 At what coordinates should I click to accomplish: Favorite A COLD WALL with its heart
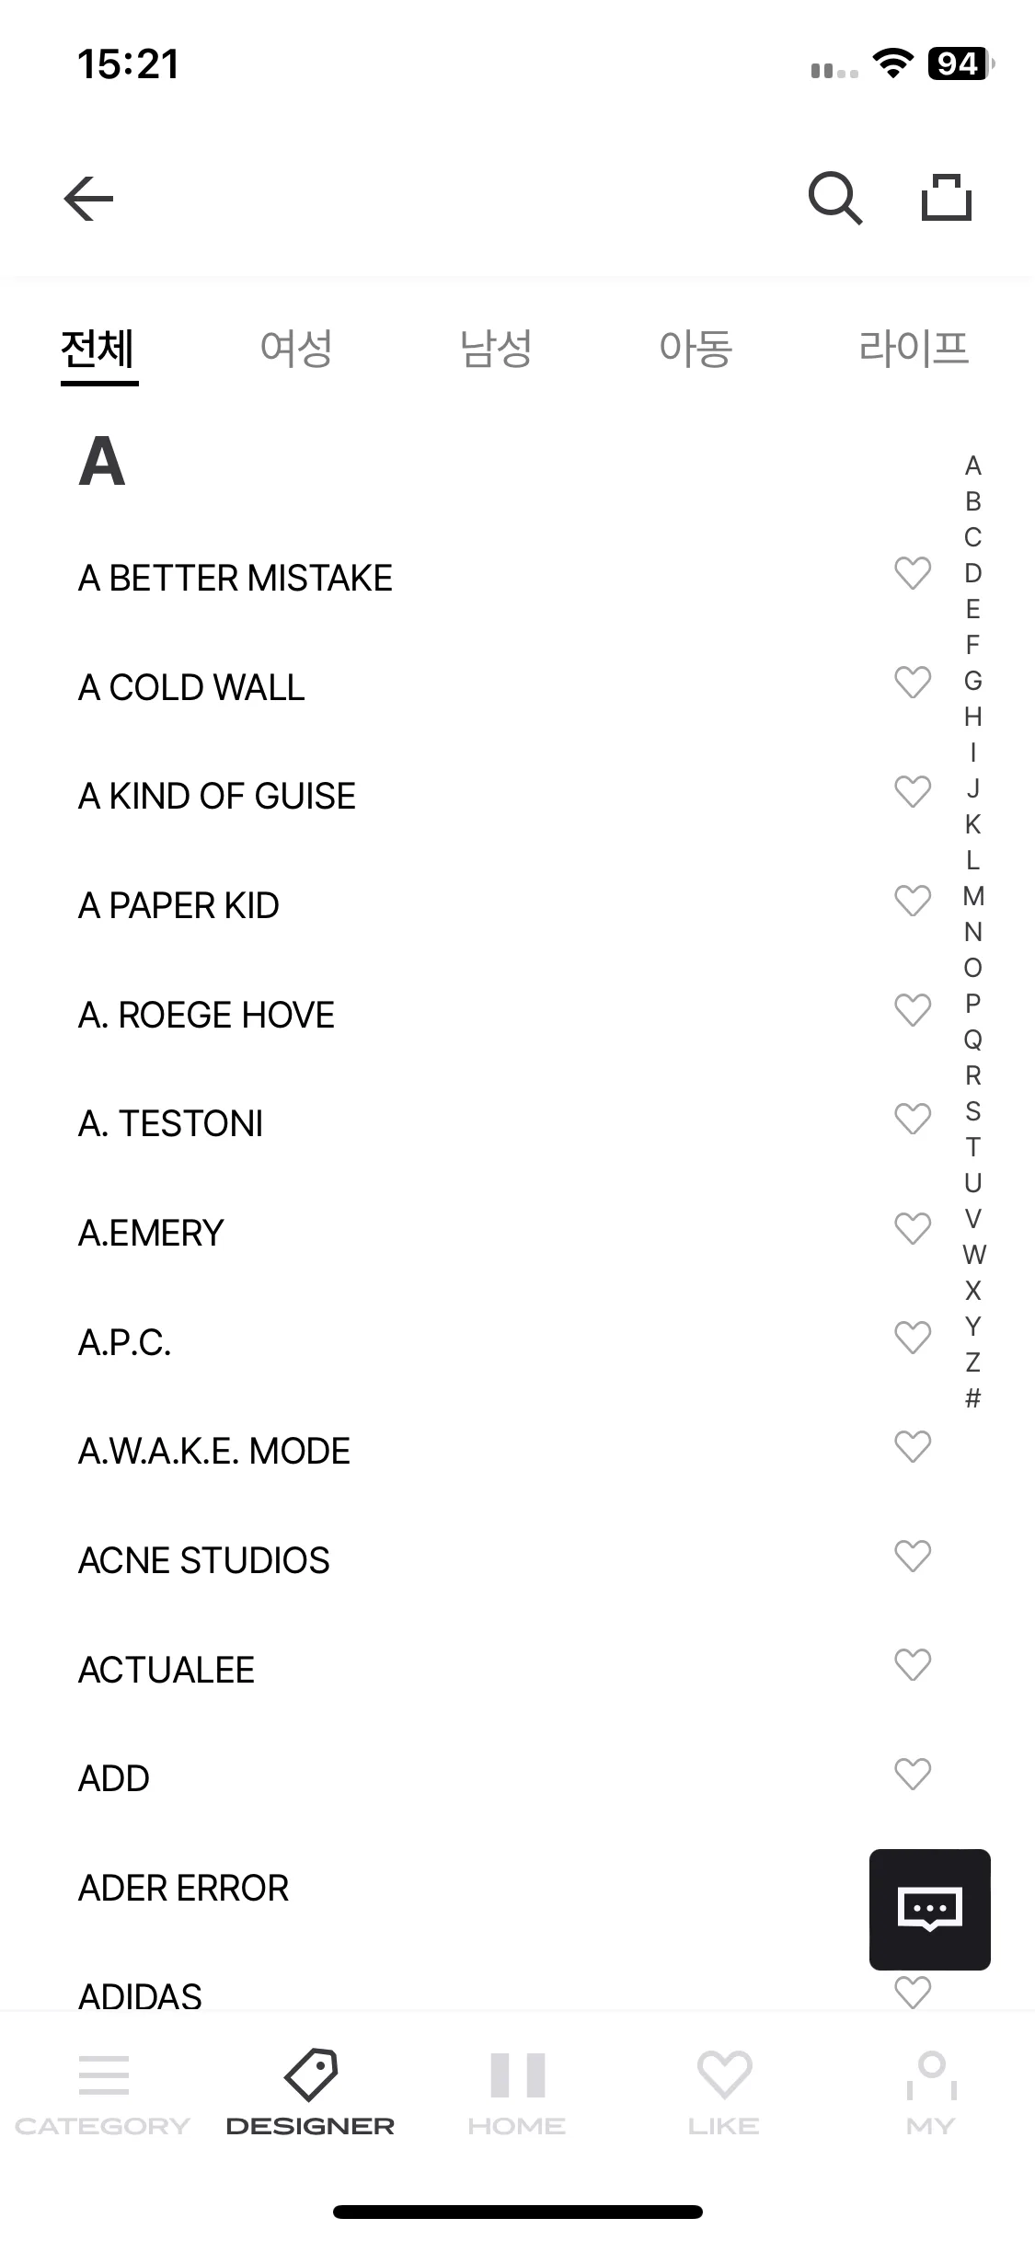913,683
